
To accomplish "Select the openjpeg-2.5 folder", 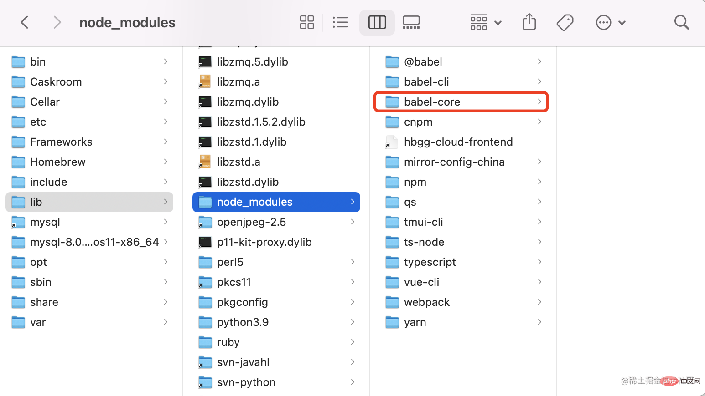I will pos(276,222).
